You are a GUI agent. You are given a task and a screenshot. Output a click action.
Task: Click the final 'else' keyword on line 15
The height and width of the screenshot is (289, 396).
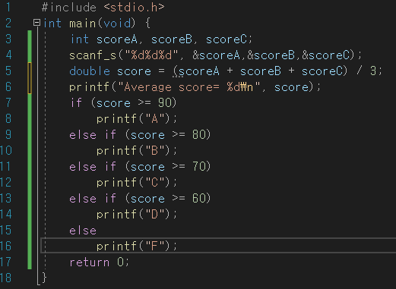[83, 231]
